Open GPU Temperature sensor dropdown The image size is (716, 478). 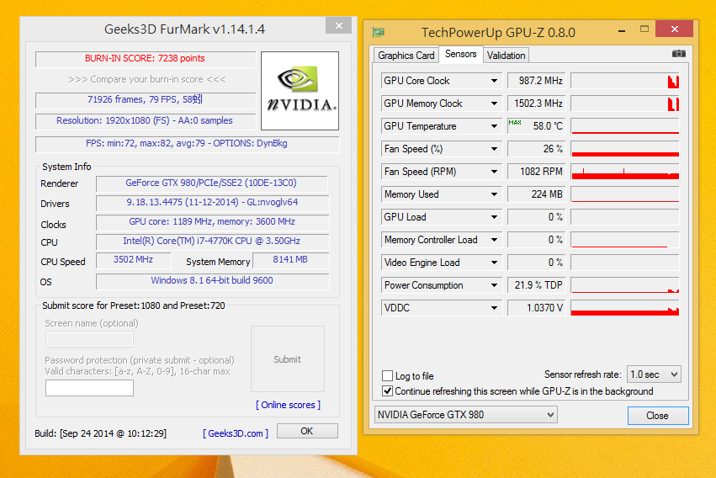tap(494, 126)
